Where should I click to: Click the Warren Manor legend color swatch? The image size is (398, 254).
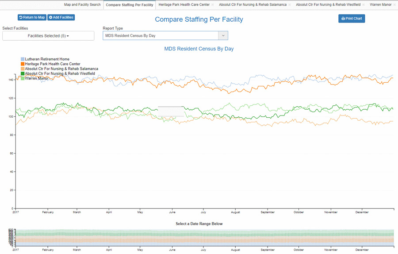[23, 78]
